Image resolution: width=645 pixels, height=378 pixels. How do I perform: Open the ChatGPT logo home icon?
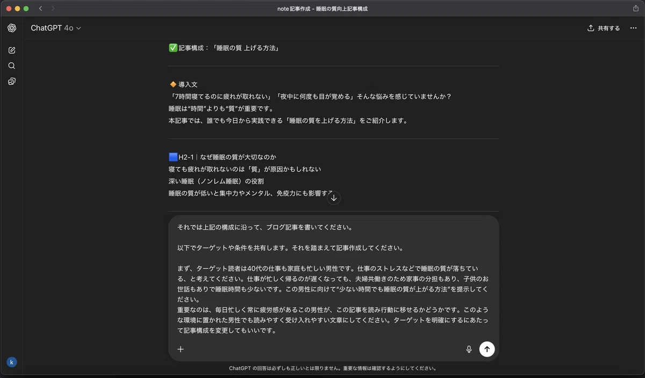point(12,28)
